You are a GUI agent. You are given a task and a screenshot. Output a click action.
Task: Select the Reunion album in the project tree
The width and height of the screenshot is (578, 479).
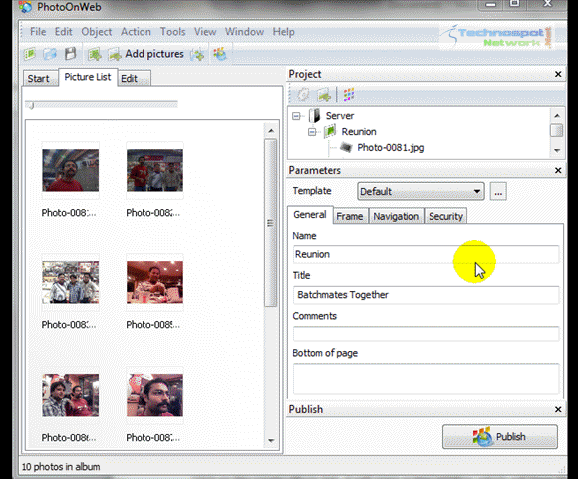(x=359, y=132)
